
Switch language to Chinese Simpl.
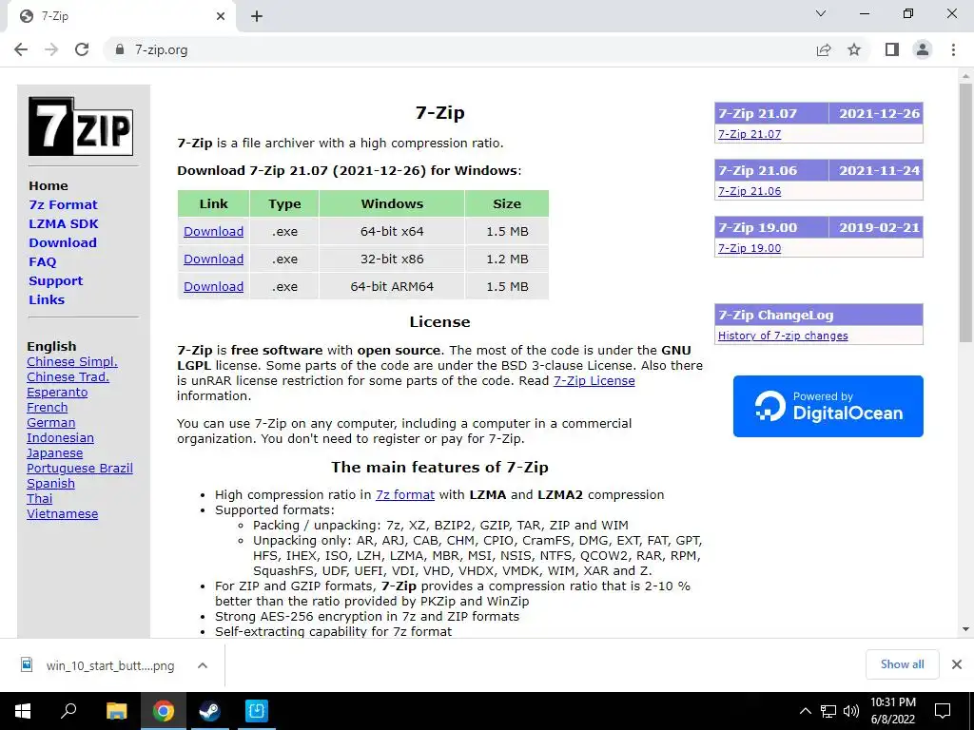[x=72, y=362]
